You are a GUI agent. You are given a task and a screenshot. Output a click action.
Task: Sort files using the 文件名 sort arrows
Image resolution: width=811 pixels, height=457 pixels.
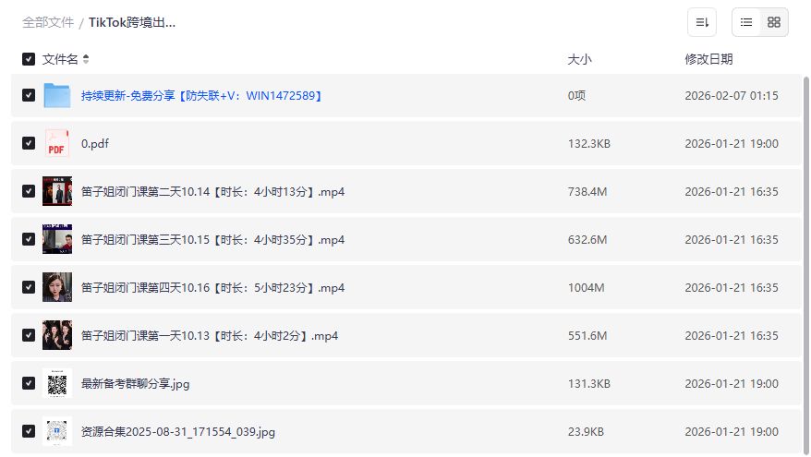point(86,59)
